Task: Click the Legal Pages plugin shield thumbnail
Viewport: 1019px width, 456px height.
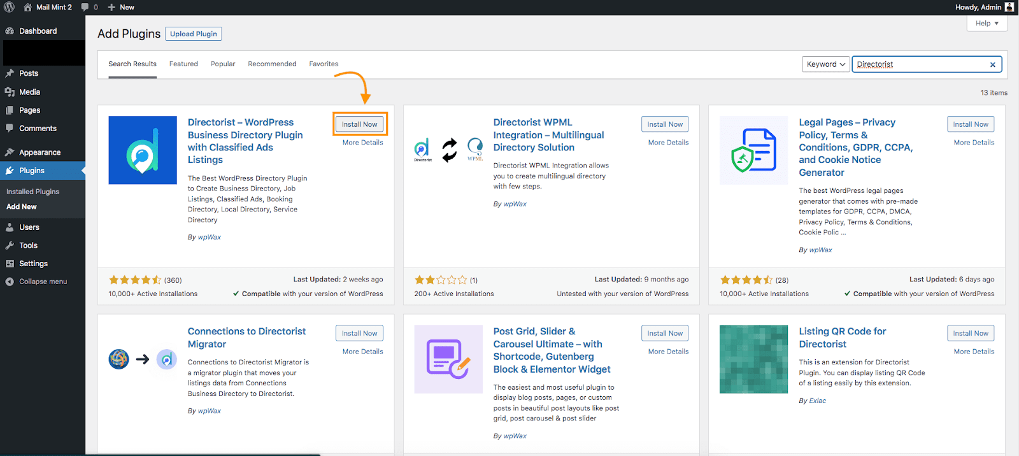Action: pyautogui.click(x=754, y=150)
